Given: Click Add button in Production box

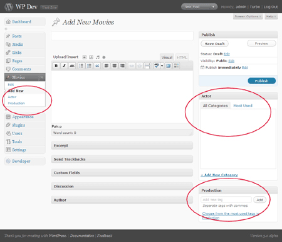Looking at the screenshot, I should pyautogui.click(x=259, y=200).
